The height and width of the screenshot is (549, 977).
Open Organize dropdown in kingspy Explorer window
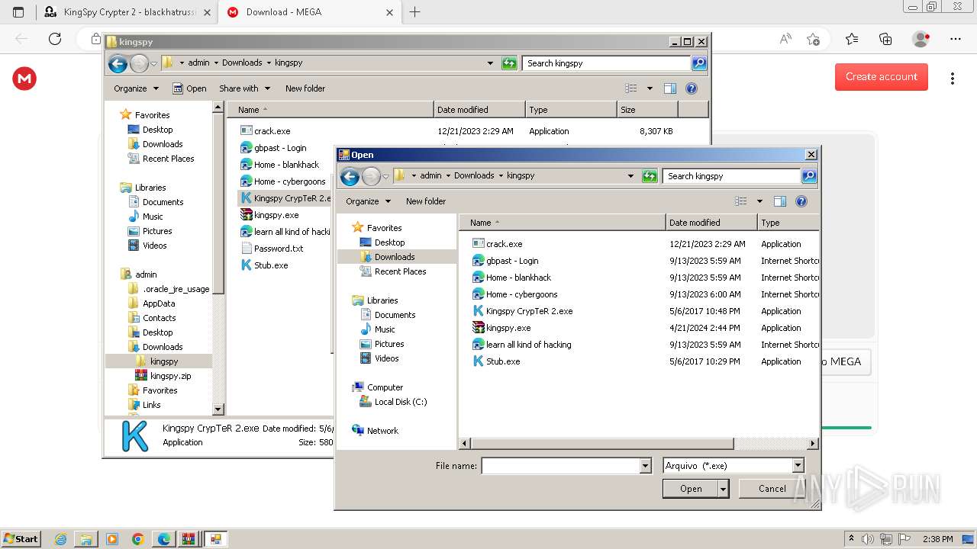pyautogui.click(x=136, y=88)
